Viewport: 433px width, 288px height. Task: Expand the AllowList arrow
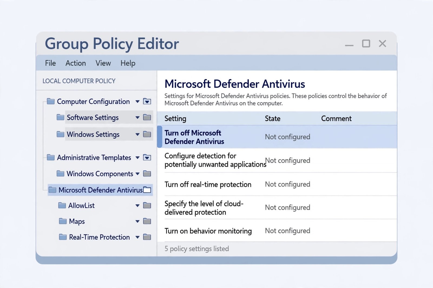click(137, 206)
